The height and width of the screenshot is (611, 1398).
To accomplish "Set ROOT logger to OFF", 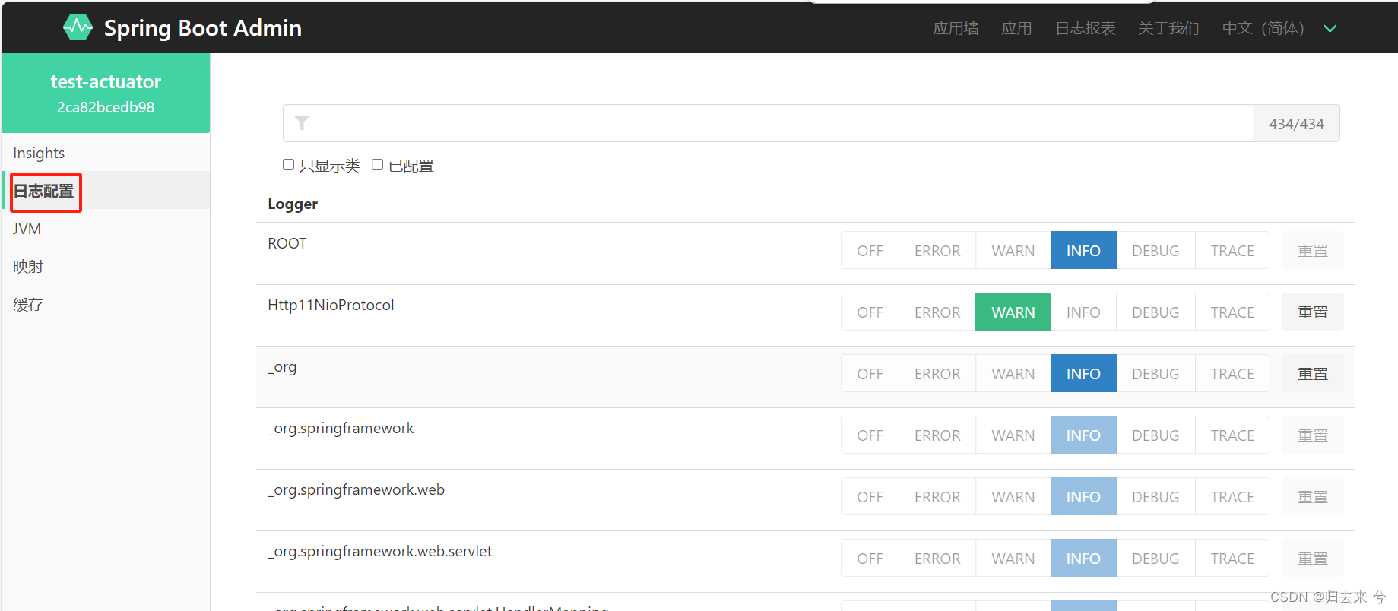I will tap(870, 250).
